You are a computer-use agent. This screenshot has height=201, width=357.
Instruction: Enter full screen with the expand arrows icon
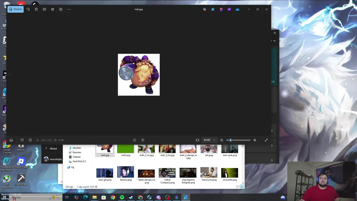coord(266,140)
